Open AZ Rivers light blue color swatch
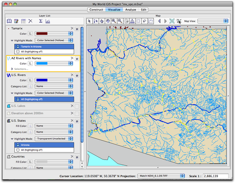The image size is (235, 183). (54, 63)
